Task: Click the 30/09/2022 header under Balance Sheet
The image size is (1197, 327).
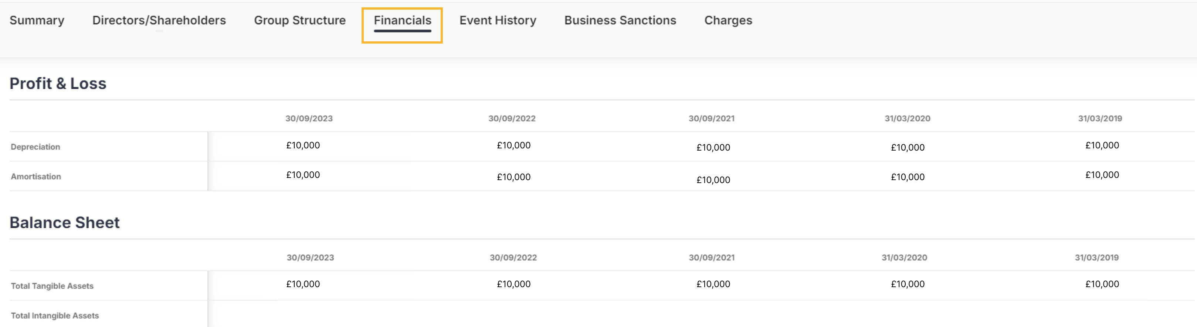Action: 513,258
